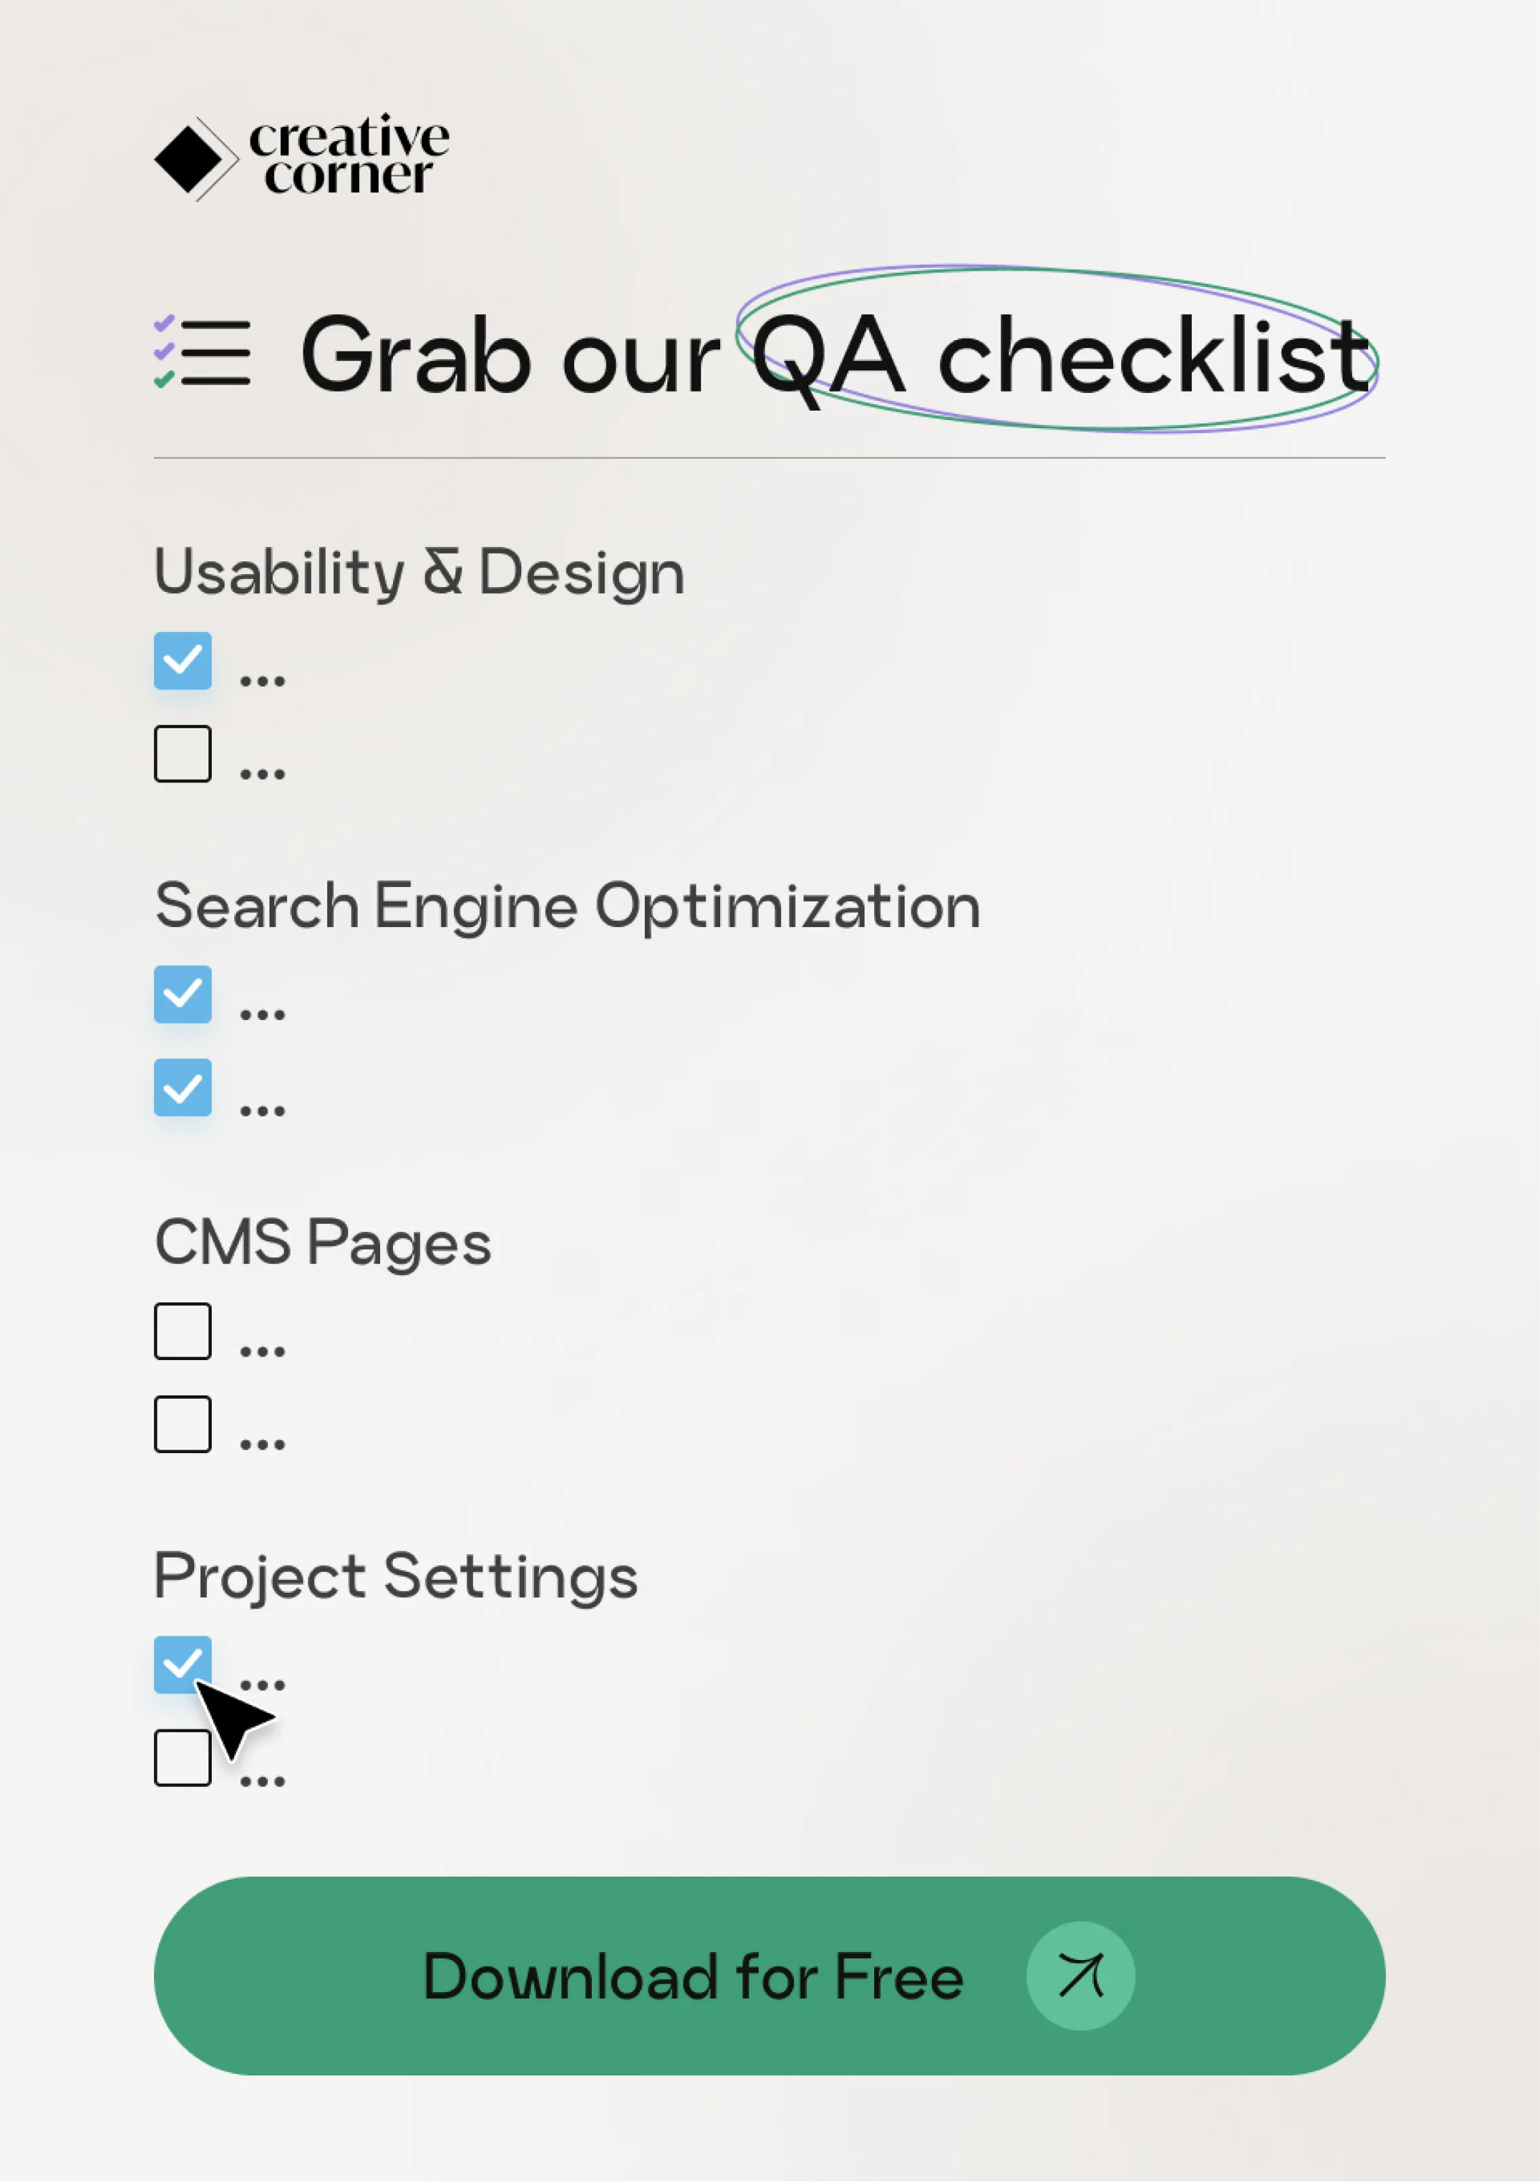Uncheck first Project Settings checkbox
This screenshot has height=2182, width=1540.
[183, 1664]
